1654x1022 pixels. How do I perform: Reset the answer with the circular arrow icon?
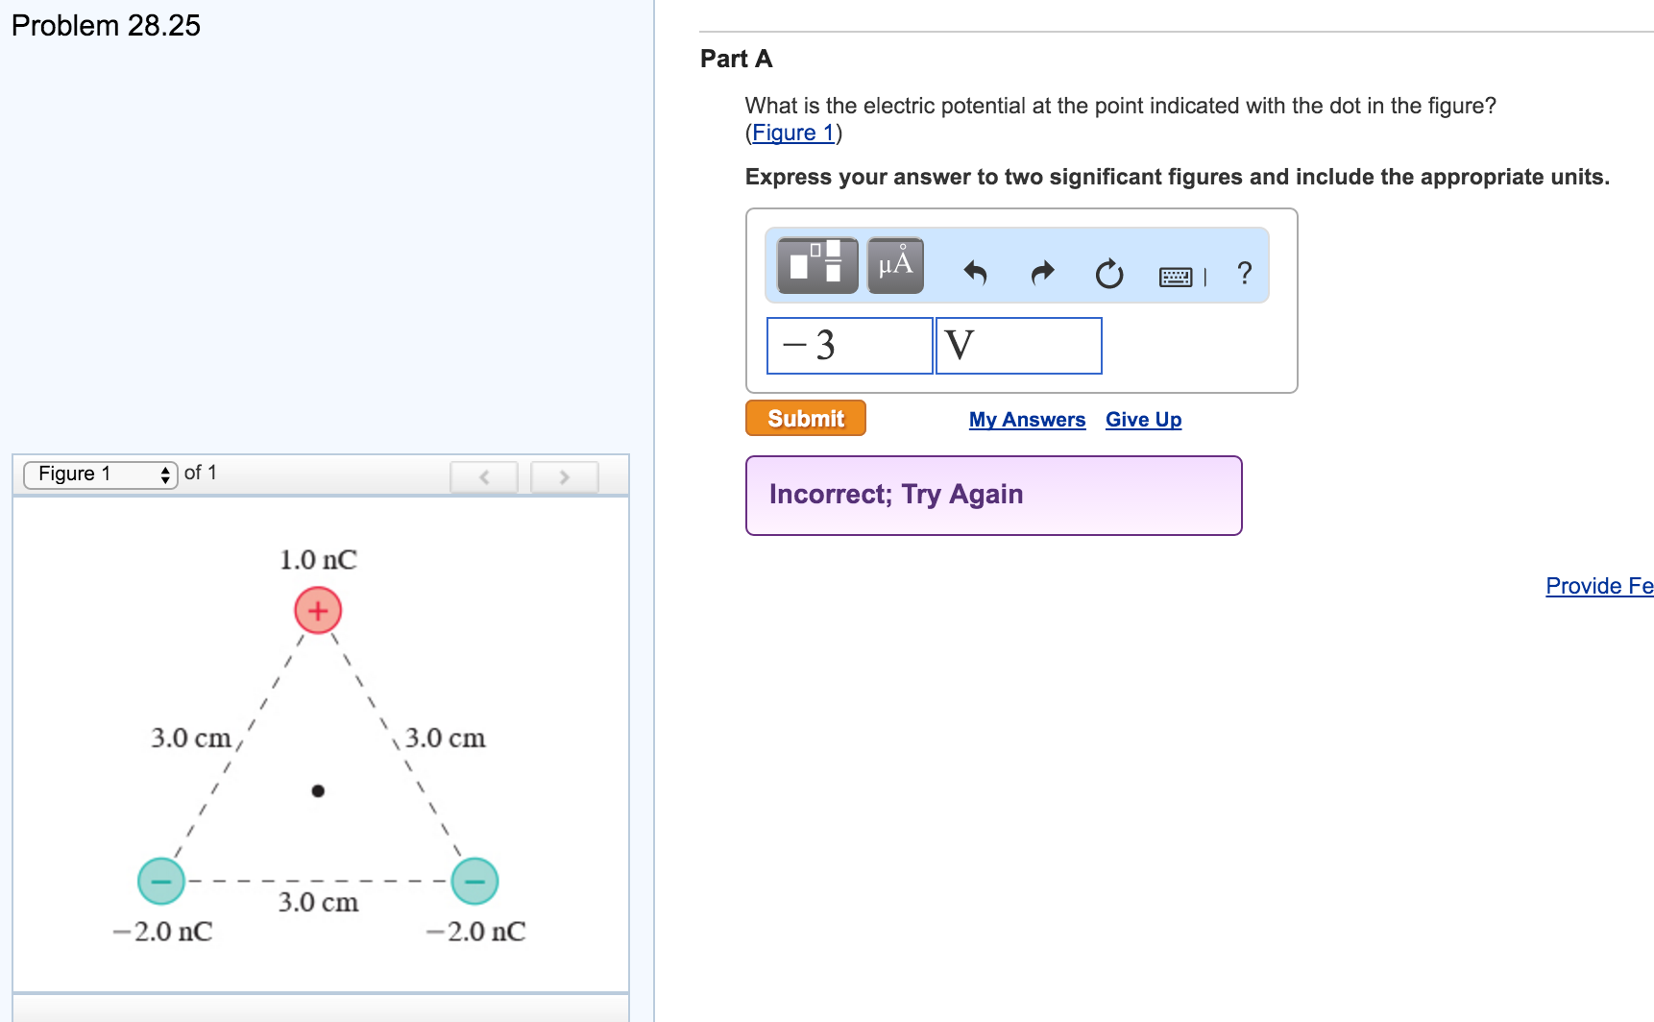(x=1109, y=274)
